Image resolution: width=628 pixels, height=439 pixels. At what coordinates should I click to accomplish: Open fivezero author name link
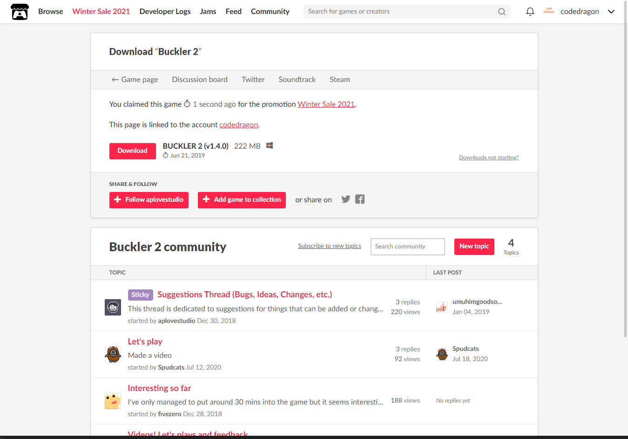170,414
